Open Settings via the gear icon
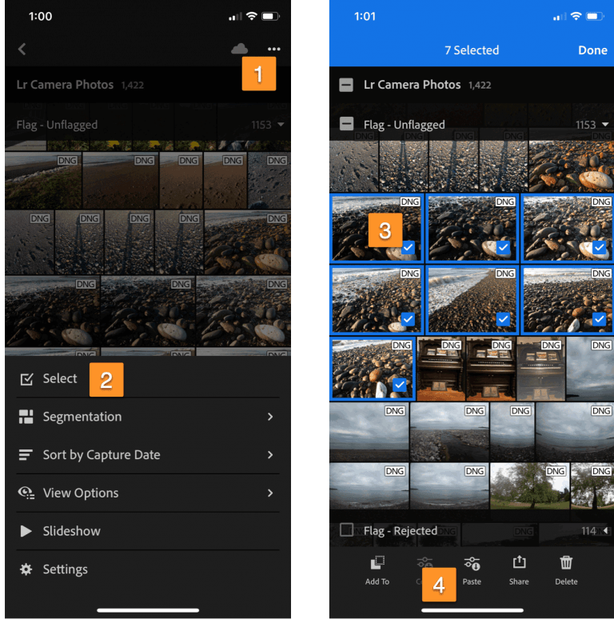 pyautogui.click(x=26, y=569)
